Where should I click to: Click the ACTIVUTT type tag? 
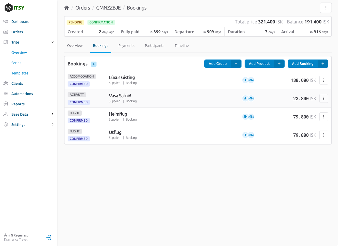[x=77, y=95]
